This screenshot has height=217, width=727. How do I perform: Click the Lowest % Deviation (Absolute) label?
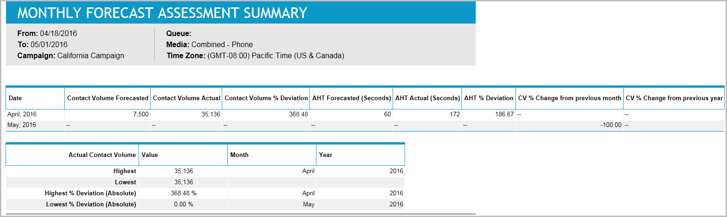[x=91, y=204]
